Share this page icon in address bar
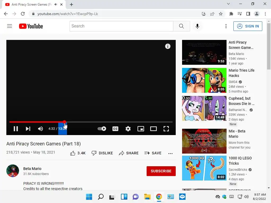The width and height of the screenshot is (271, 203). (212, 14)
